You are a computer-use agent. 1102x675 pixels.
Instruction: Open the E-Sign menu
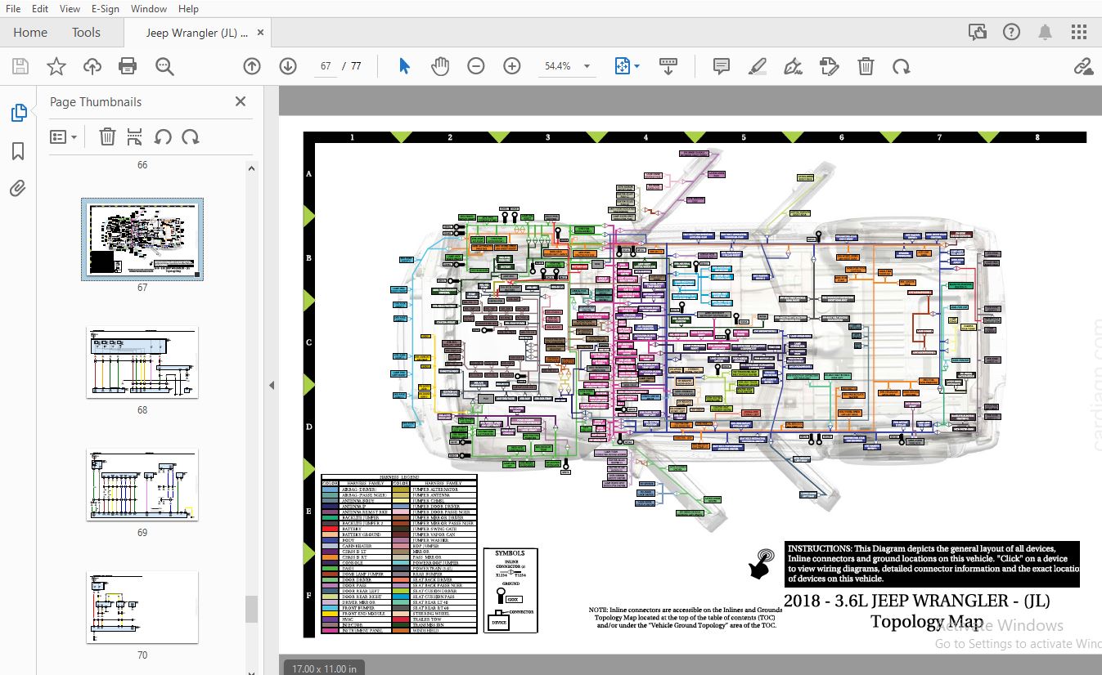105,8
